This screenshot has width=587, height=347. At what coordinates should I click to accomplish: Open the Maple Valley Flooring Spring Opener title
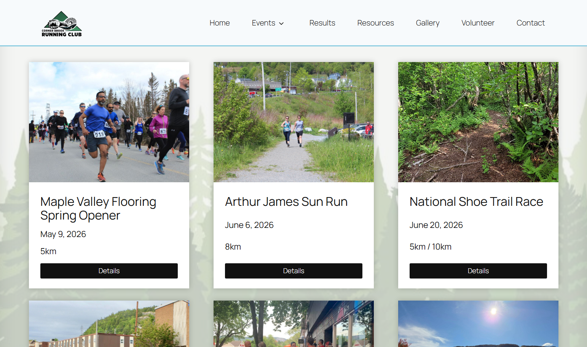98,209
